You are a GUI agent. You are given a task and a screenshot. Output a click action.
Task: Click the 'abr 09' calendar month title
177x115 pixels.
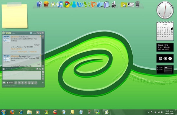(165, 25)
